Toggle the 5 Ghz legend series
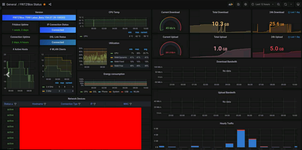The width and height of the screenshot is (302, 150). click(49, 91)
